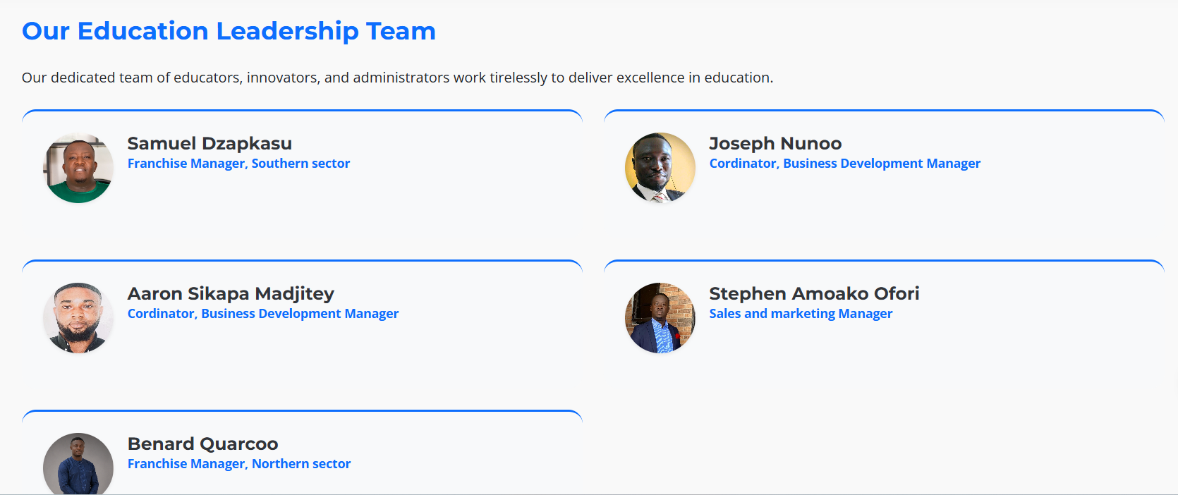The height and width of the screenshot is (495, 1178).
Task: Click Aaron's Cordinator, Business Development Manager title
Action: 263,314
